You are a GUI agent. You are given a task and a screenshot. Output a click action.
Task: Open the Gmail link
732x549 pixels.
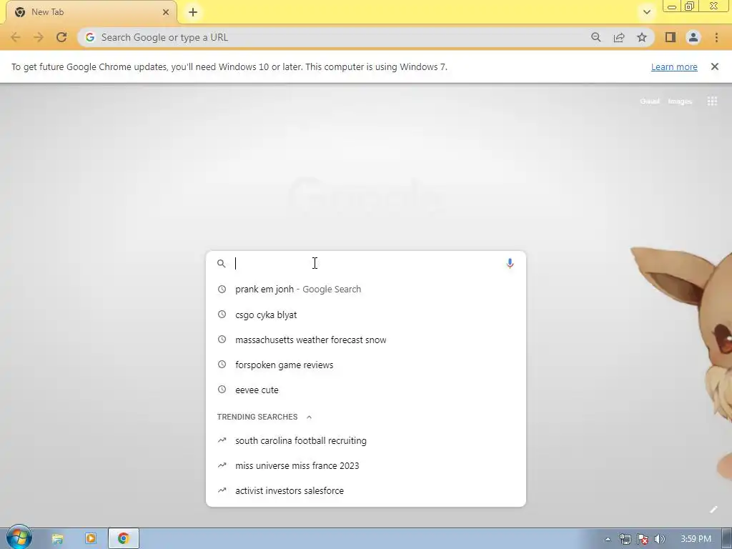(649, 102)
